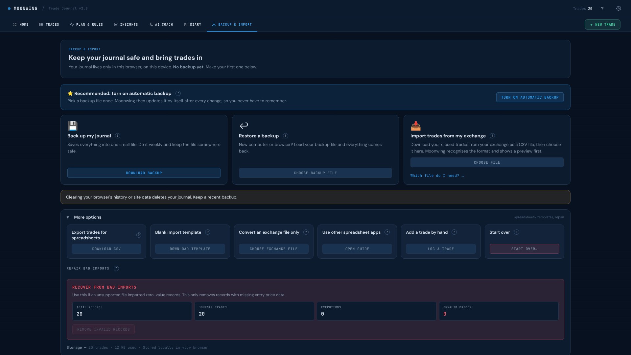The width and height of the screenshot is (631, 355).
Task: Turn on automatic backup
Action: pos(530,97)
